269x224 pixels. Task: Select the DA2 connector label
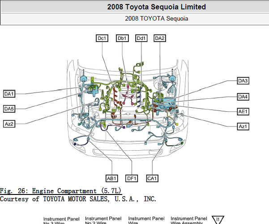click(160, 38)
